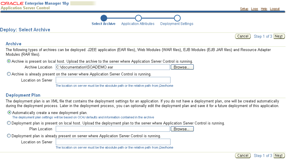Go to Application Attributes step label

[x=138, y=24]
